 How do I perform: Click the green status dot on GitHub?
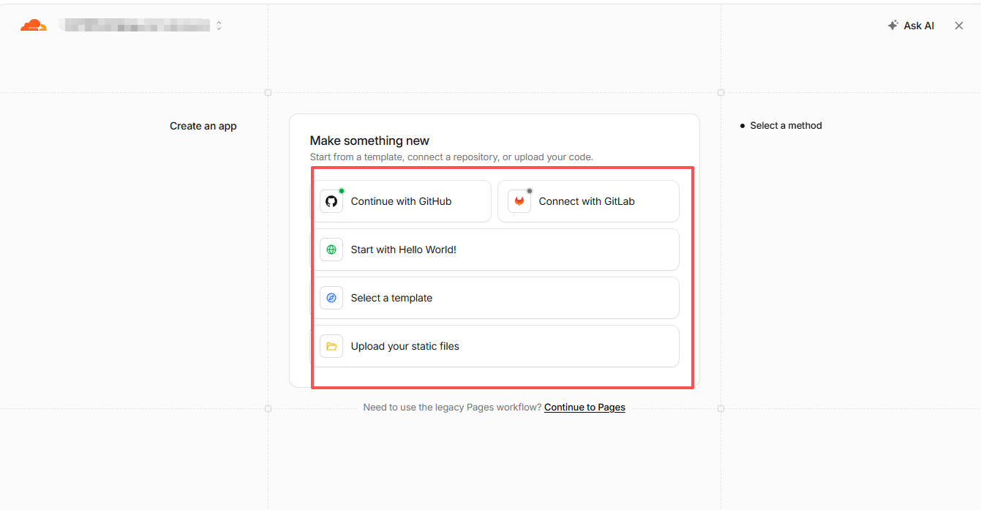(x=342, y=191)
